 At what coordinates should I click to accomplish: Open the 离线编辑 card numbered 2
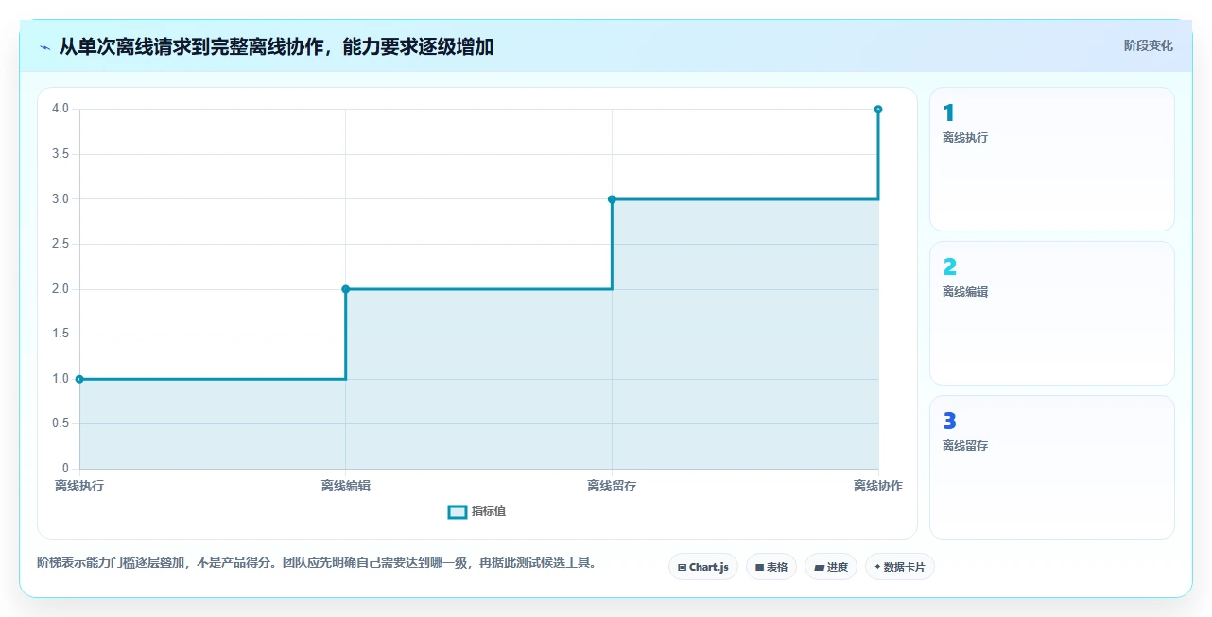coord(1051,313)
